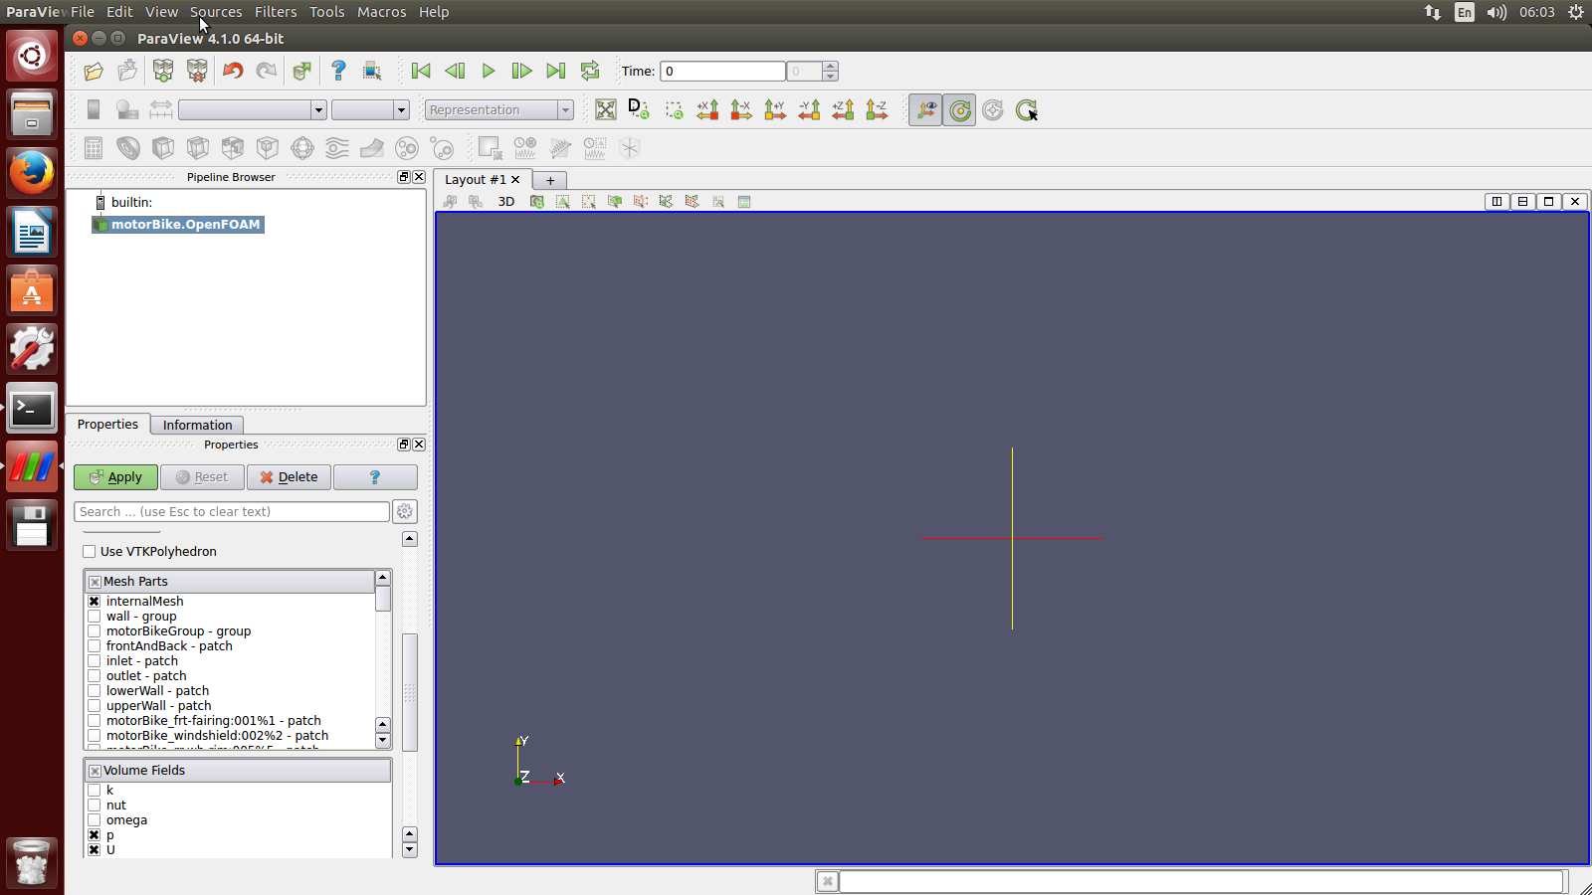Undo the last action
The image size is (1592, 895).
233,71
